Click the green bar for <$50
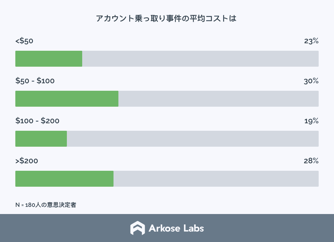The height and width of the screenshot is (242, 334). coord(49,59)
